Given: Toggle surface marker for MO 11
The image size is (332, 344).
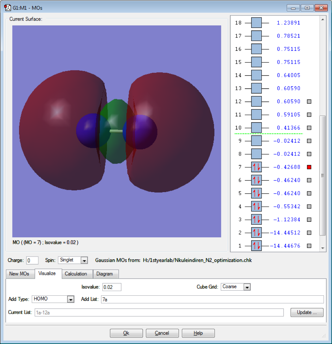Looking at the screenshot, I should pyautogui.click(x=309, y=114).
